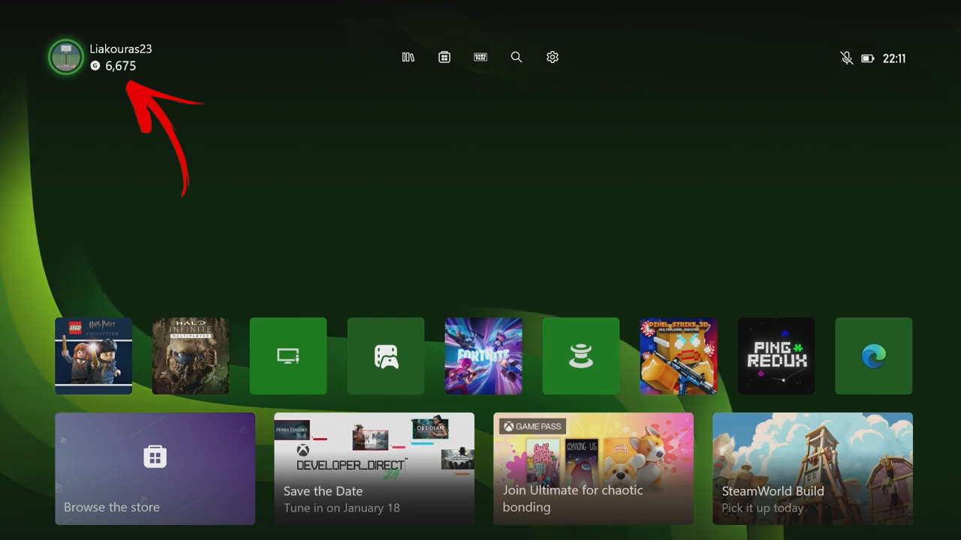961x540 pixels.
Task: Click the muted microphone status icon
Action: tap(846, 58)
